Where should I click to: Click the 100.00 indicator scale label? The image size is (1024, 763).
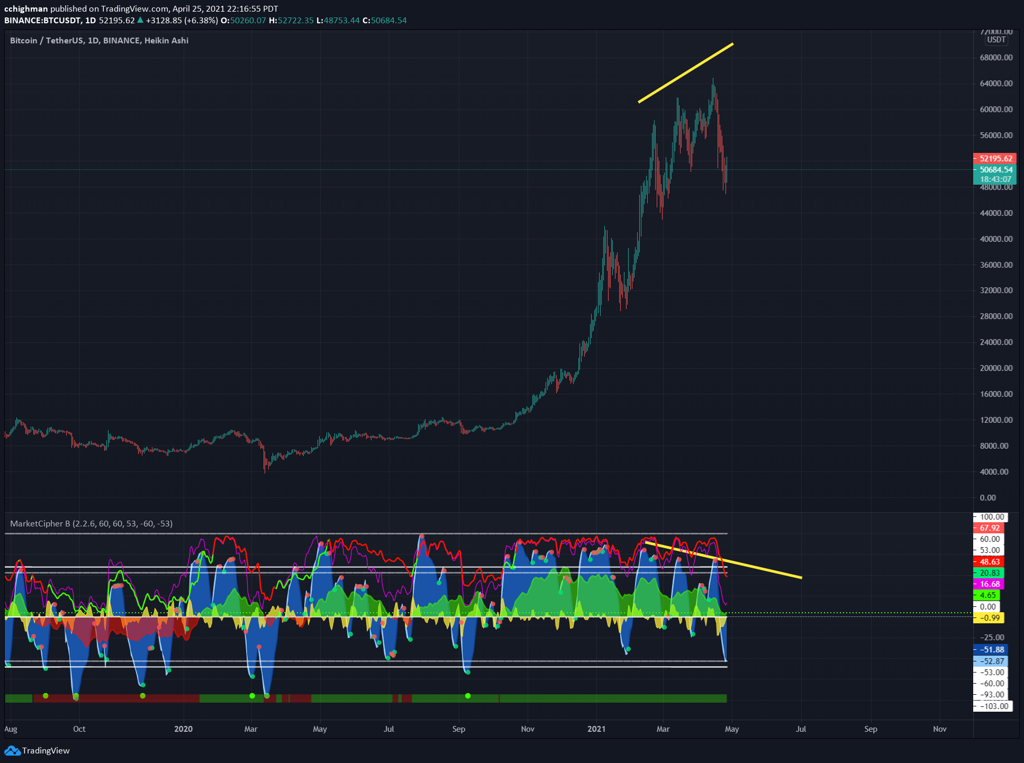pos(991,516)
